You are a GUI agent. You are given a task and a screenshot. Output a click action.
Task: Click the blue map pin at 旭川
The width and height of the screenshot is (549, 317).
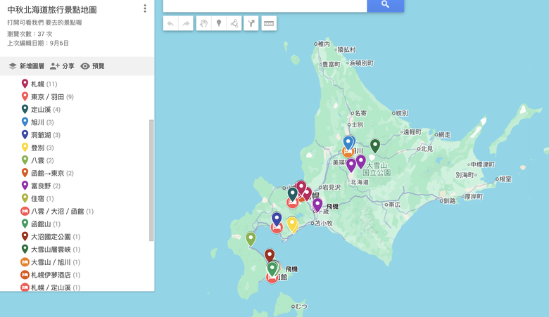coord(348,143)
